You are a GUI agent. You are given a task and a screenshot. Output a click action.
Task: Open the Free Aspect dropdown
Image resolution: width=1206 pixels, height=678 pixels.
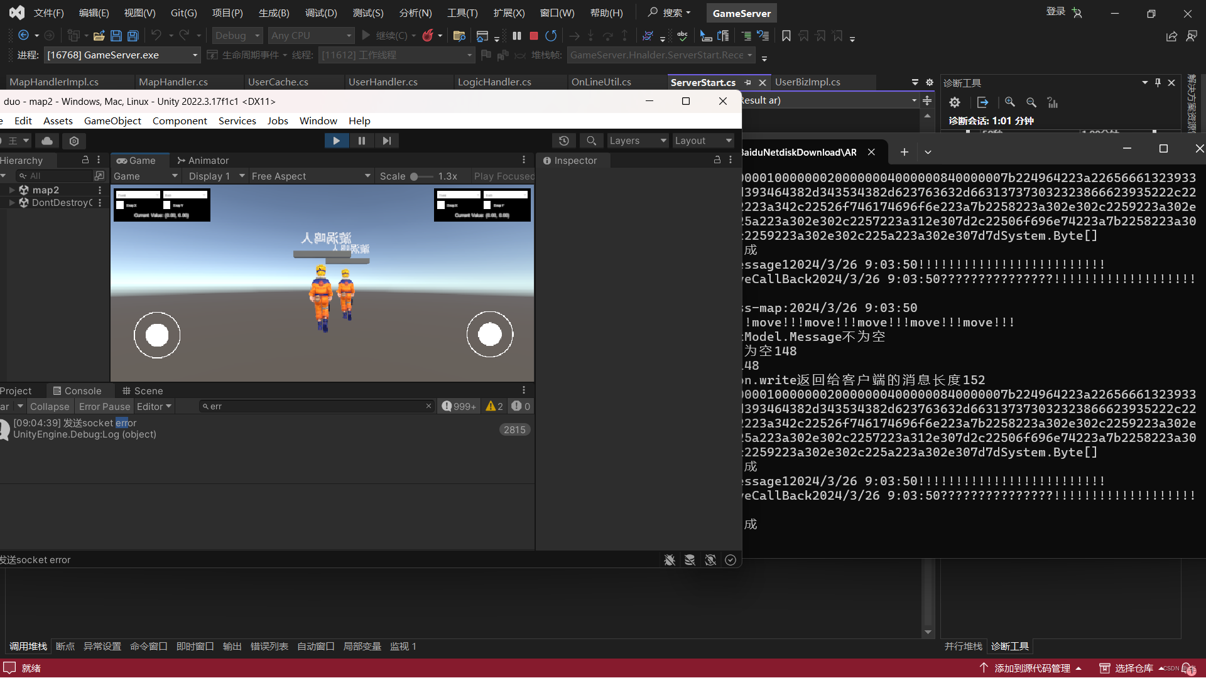point(311,176)
